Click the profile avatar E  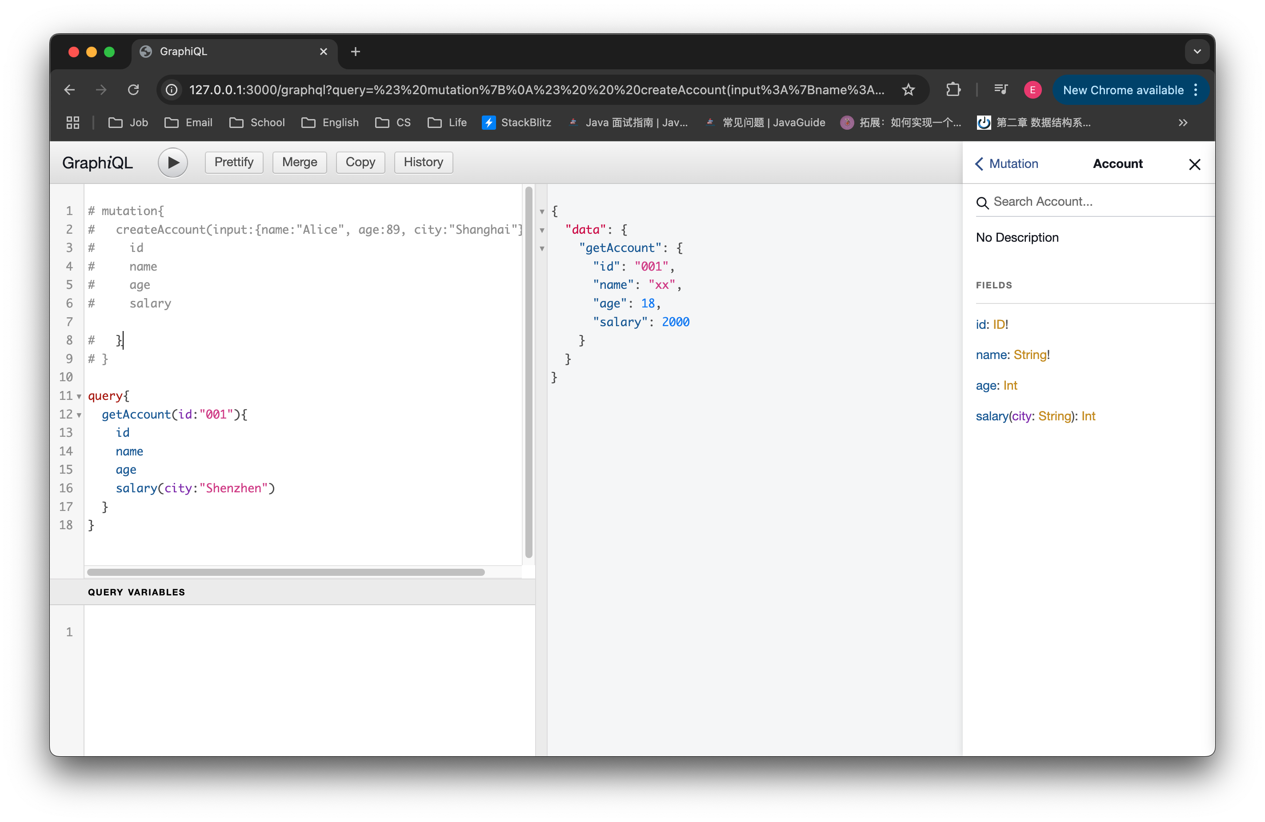point(1032,90)
